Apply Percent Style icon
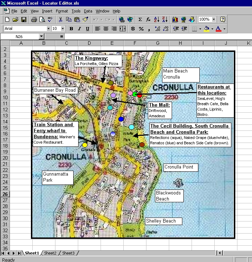The image size is (252, 262). point(141,29)
